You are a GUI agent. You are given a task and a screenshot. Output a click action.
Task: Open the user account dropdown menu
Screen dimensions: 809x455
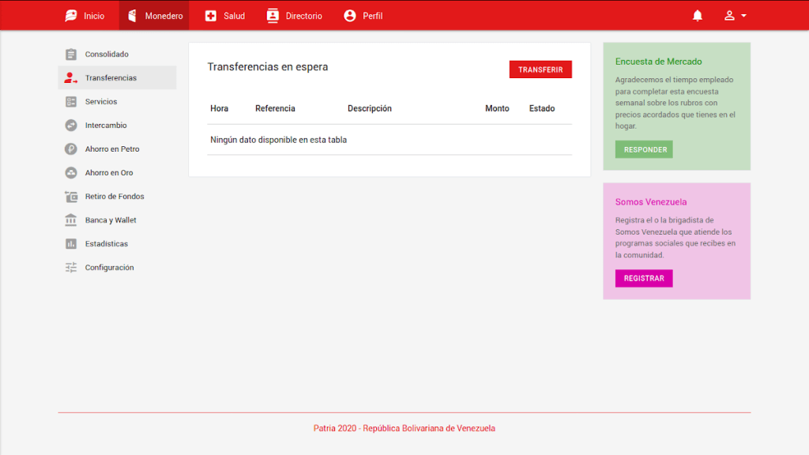coord(735,16)
